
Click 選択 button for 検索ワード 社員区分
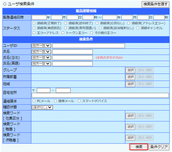130,116
